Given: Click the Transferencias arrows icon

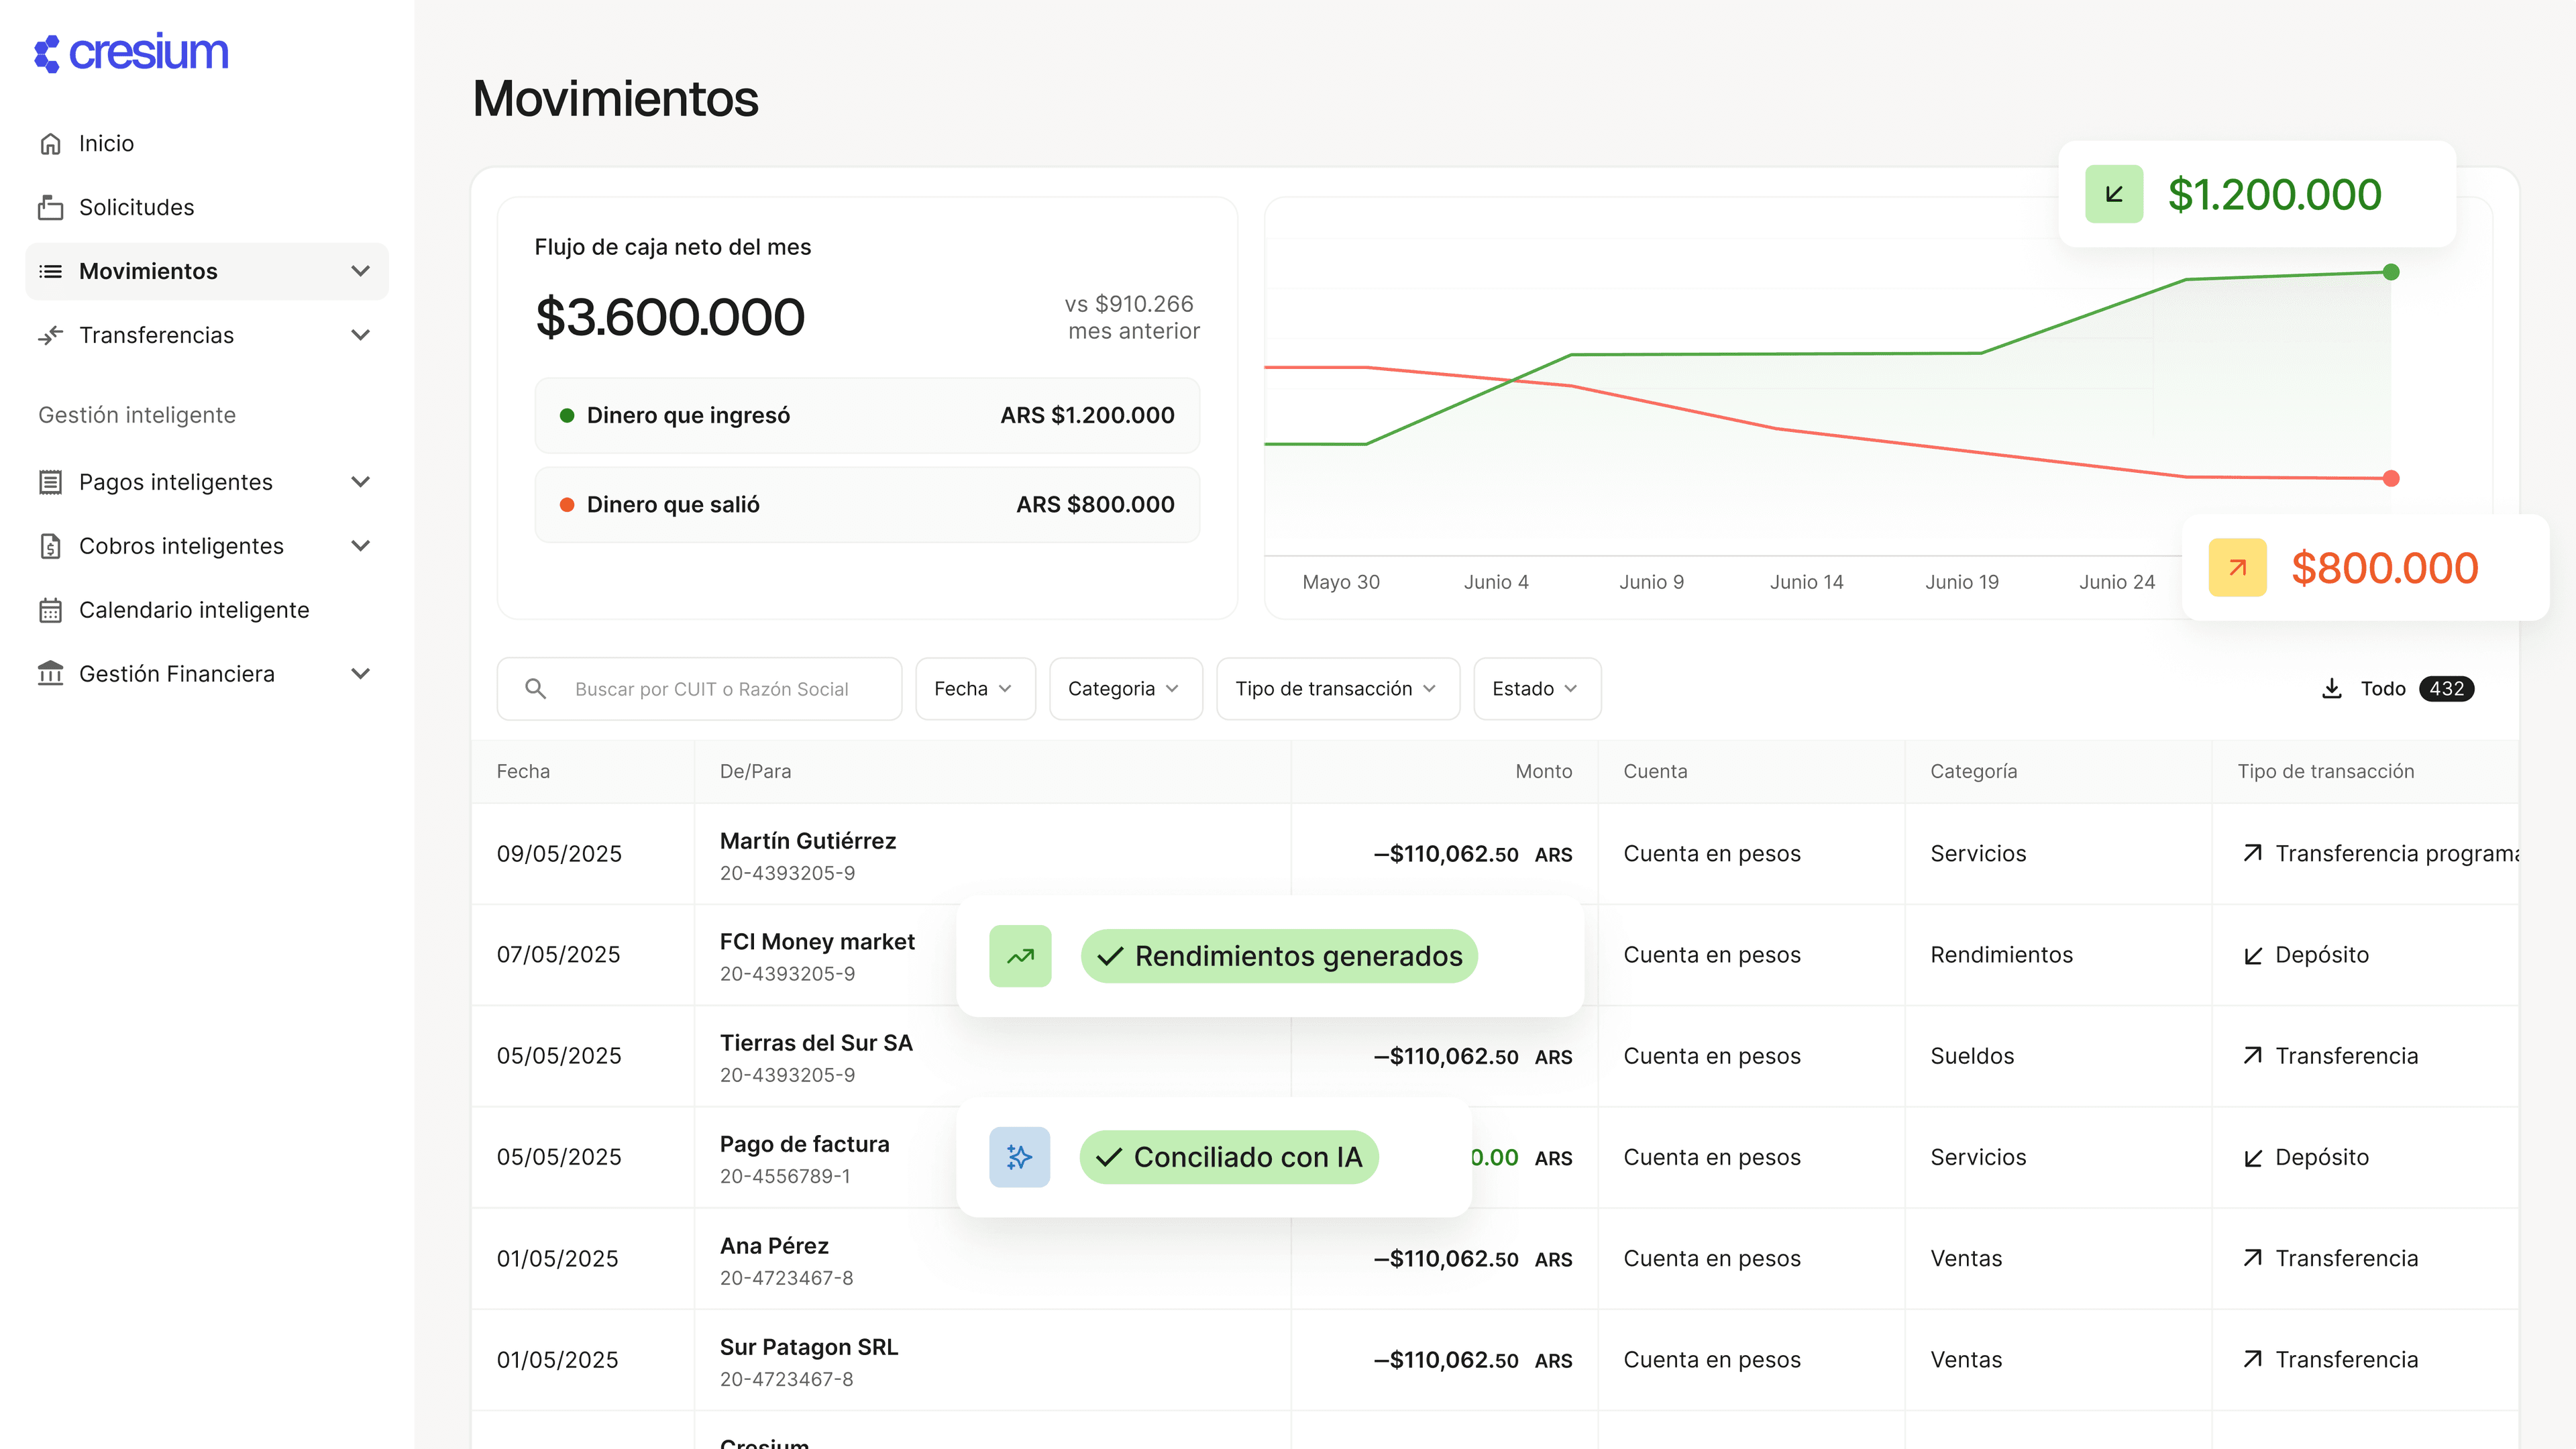Looking at the screenshot, I should coord(51,335).
